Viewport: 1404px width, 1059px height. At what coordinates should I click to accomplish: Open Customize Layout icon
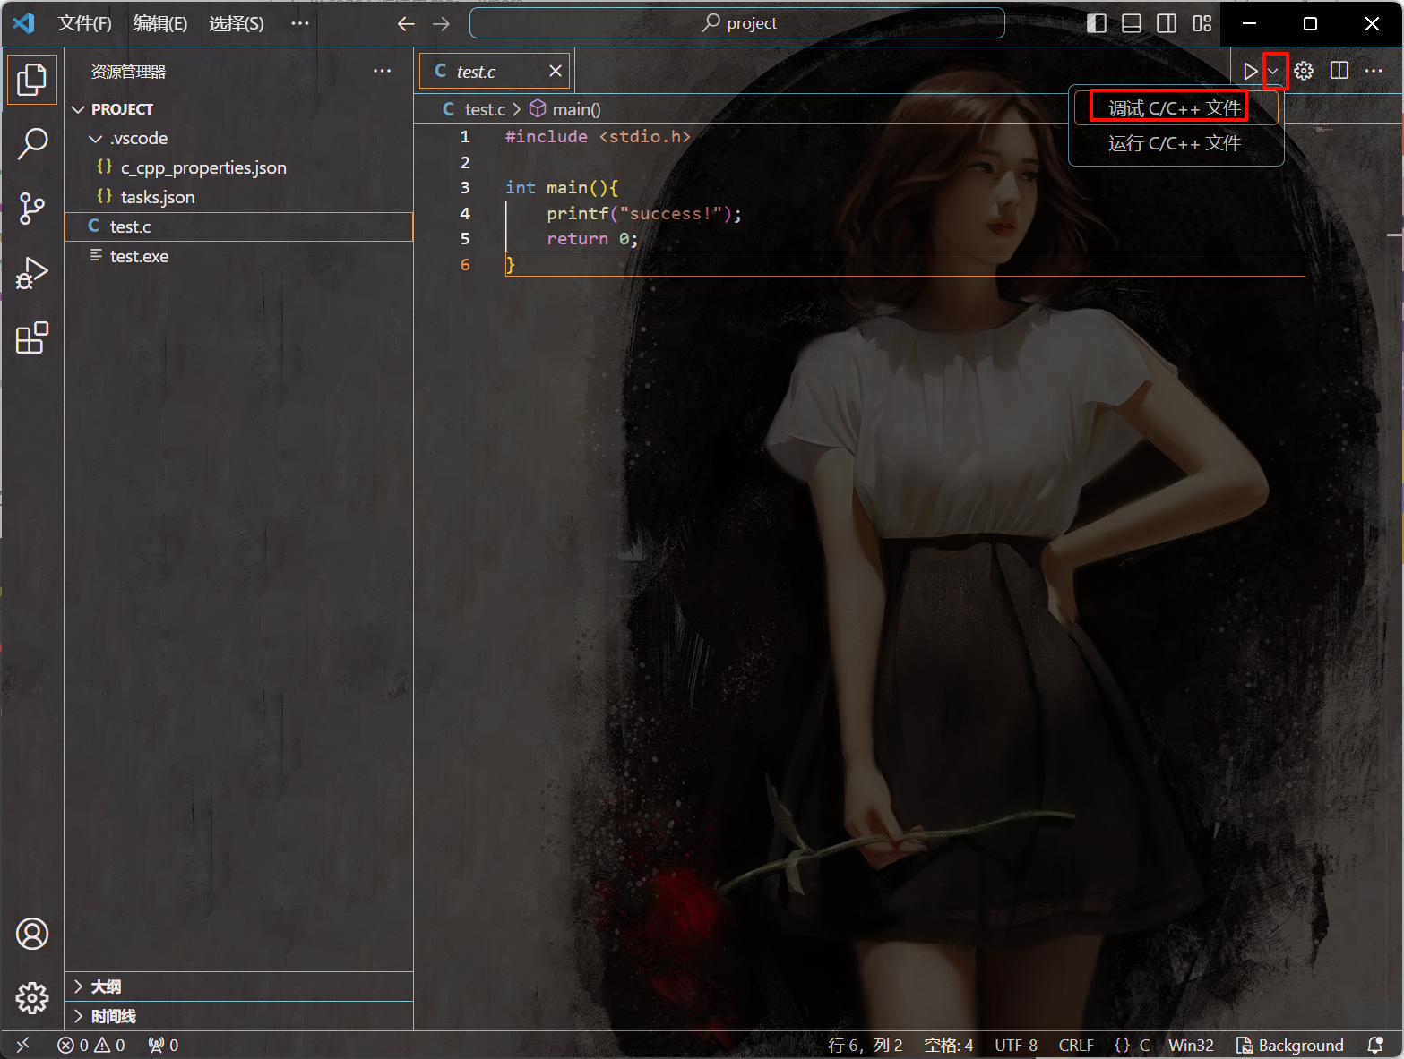pyautogui.click(x=1202, y=23)
